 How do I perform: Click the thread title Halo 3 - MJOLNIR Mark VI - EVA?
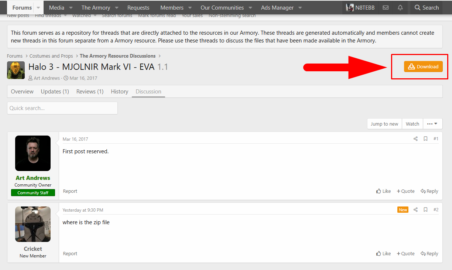coord(91,67)
